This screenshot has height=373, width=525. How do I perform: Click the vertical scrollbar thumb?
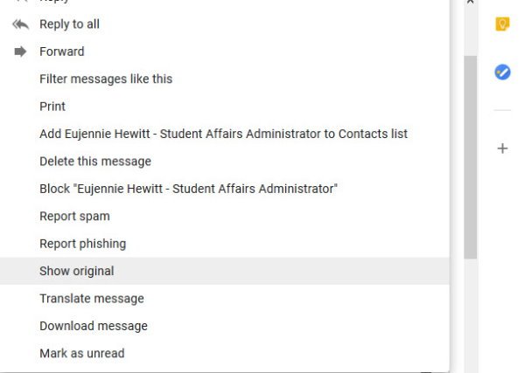point(470,157)
